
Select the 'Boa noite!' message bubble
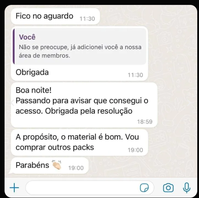click(84, 105)
